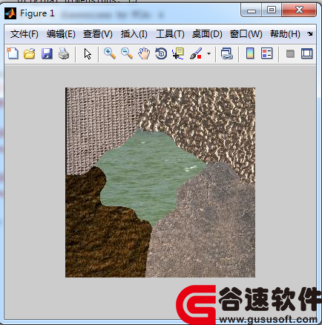The height and width of the screenshot is (325, 322).
Task: Open file with folder icon
Action: pos(30,53)
